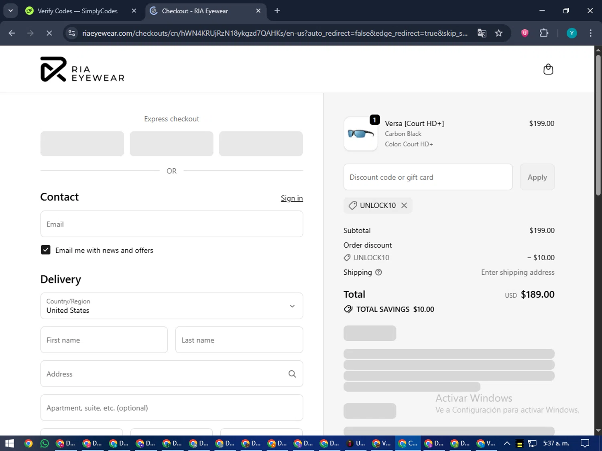Click the Versa sunglasses product thumbnail
The width and height of the screenshot is (602, 451).
[x=361, y=134]
